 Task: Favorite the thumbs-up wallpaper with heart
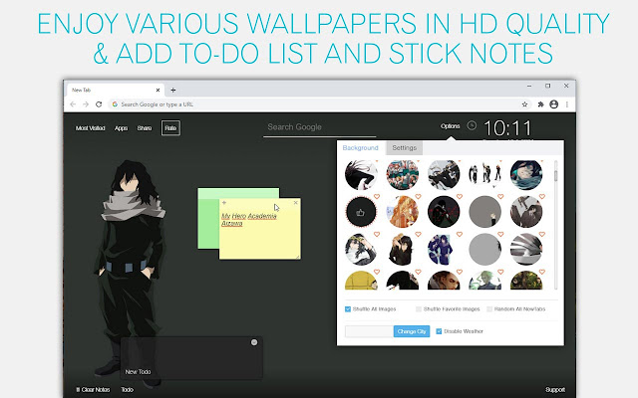pos(377,197)
